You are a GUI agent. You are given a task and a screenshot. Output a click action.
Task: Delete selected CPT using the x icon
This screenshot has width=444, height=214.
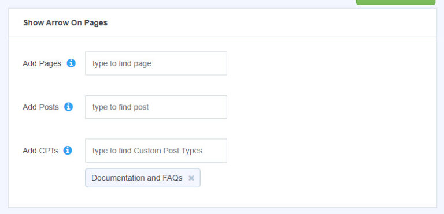[191, 178]
